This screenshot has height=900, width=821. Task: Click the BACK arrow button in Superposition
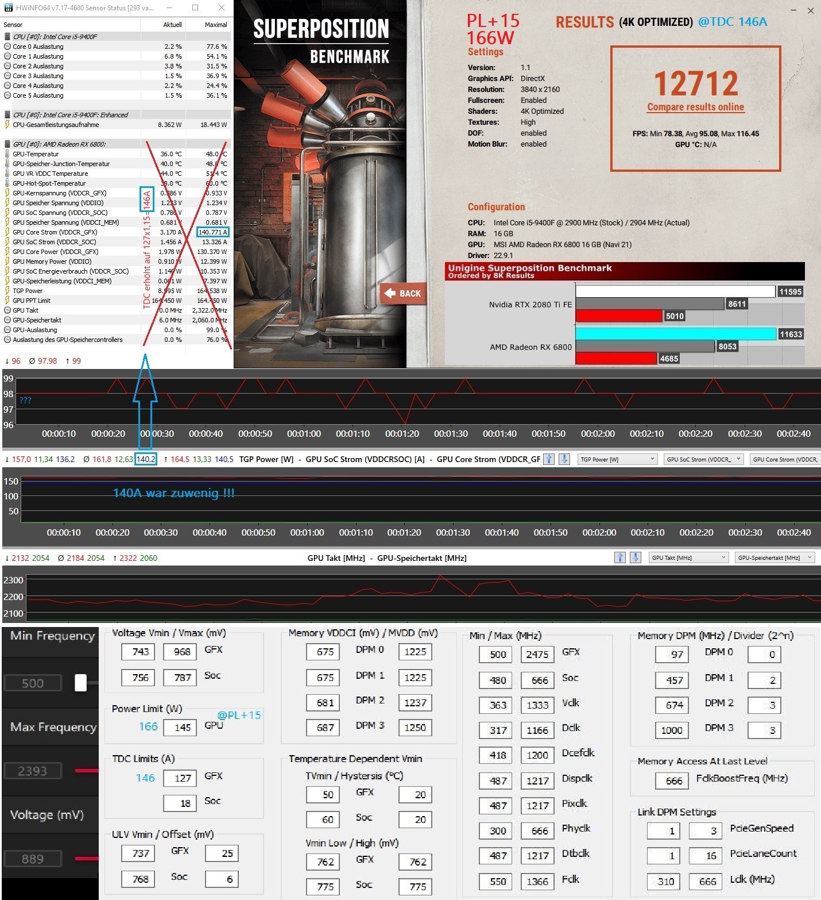click(402, 293)
